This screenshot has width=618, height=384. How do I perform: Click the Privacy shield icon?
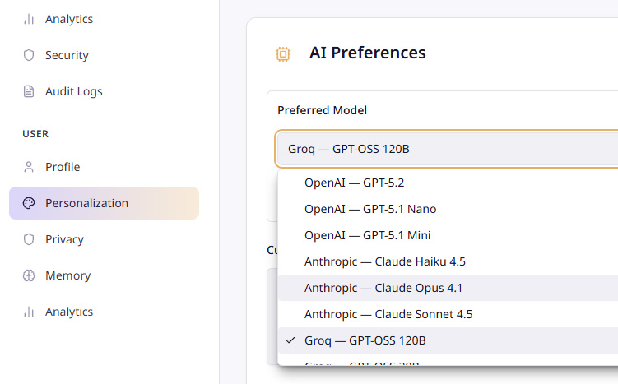[x=29, y=239]
